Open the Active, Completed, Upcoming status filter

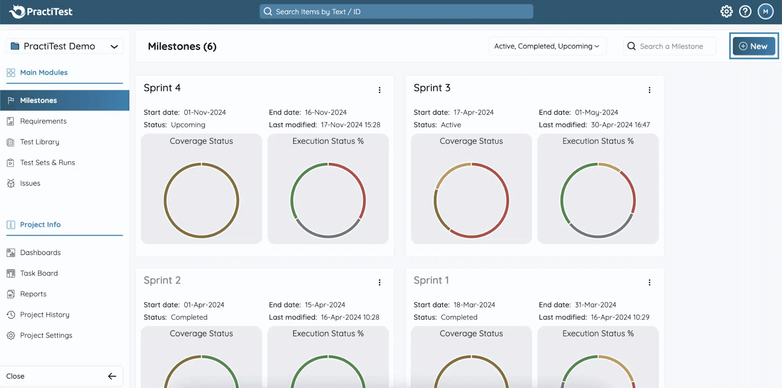click(547, 46)
